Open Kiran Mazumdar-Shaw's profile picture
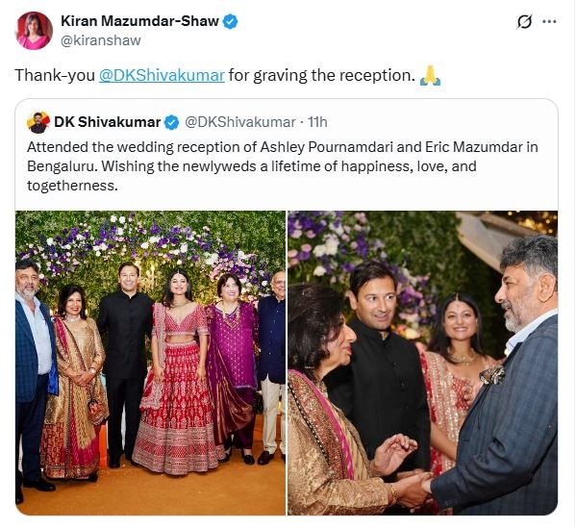 click(x=35, y=31)
